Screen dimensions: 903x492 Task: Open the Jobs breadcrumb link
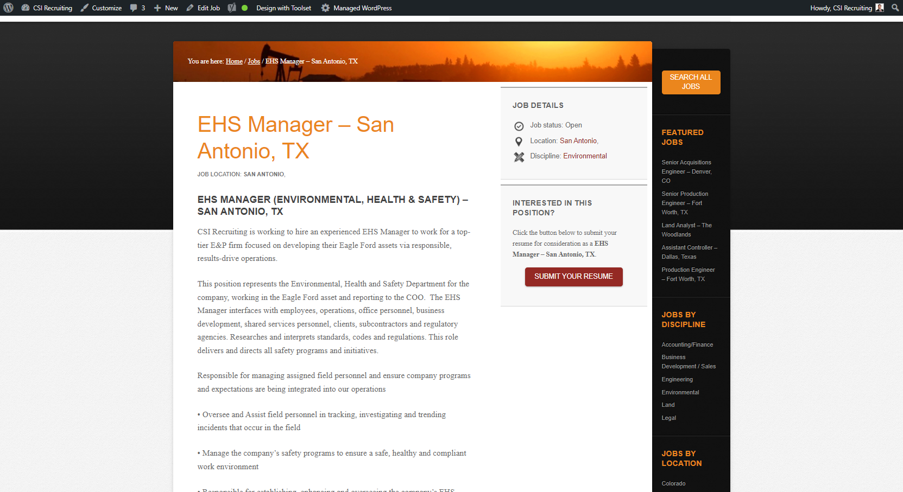(254, 61)
